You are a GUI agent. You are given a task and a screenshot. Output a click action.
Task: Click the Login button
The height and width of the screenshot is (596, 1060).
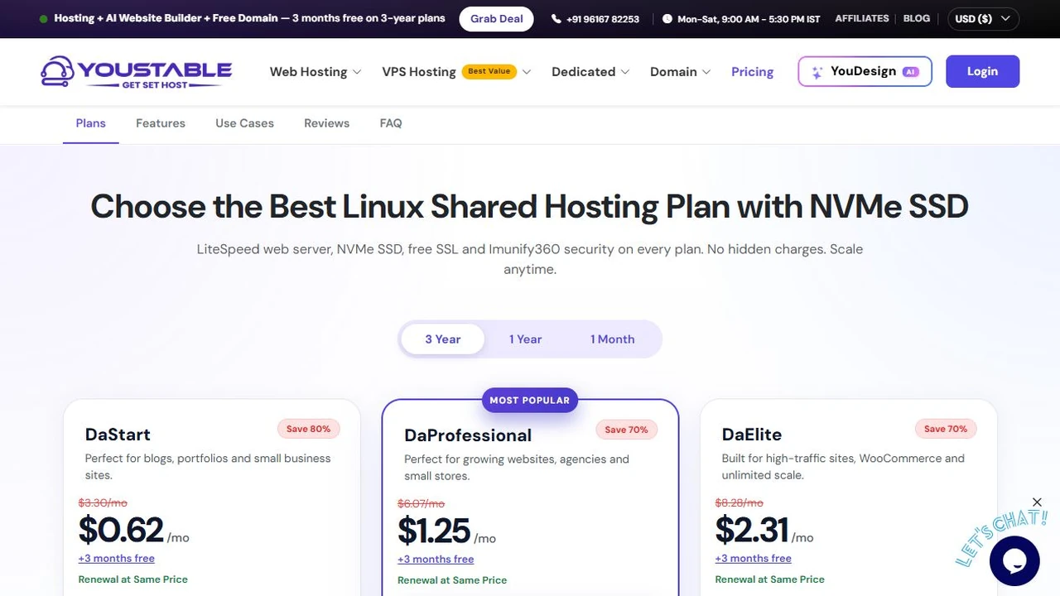(982, 72)
